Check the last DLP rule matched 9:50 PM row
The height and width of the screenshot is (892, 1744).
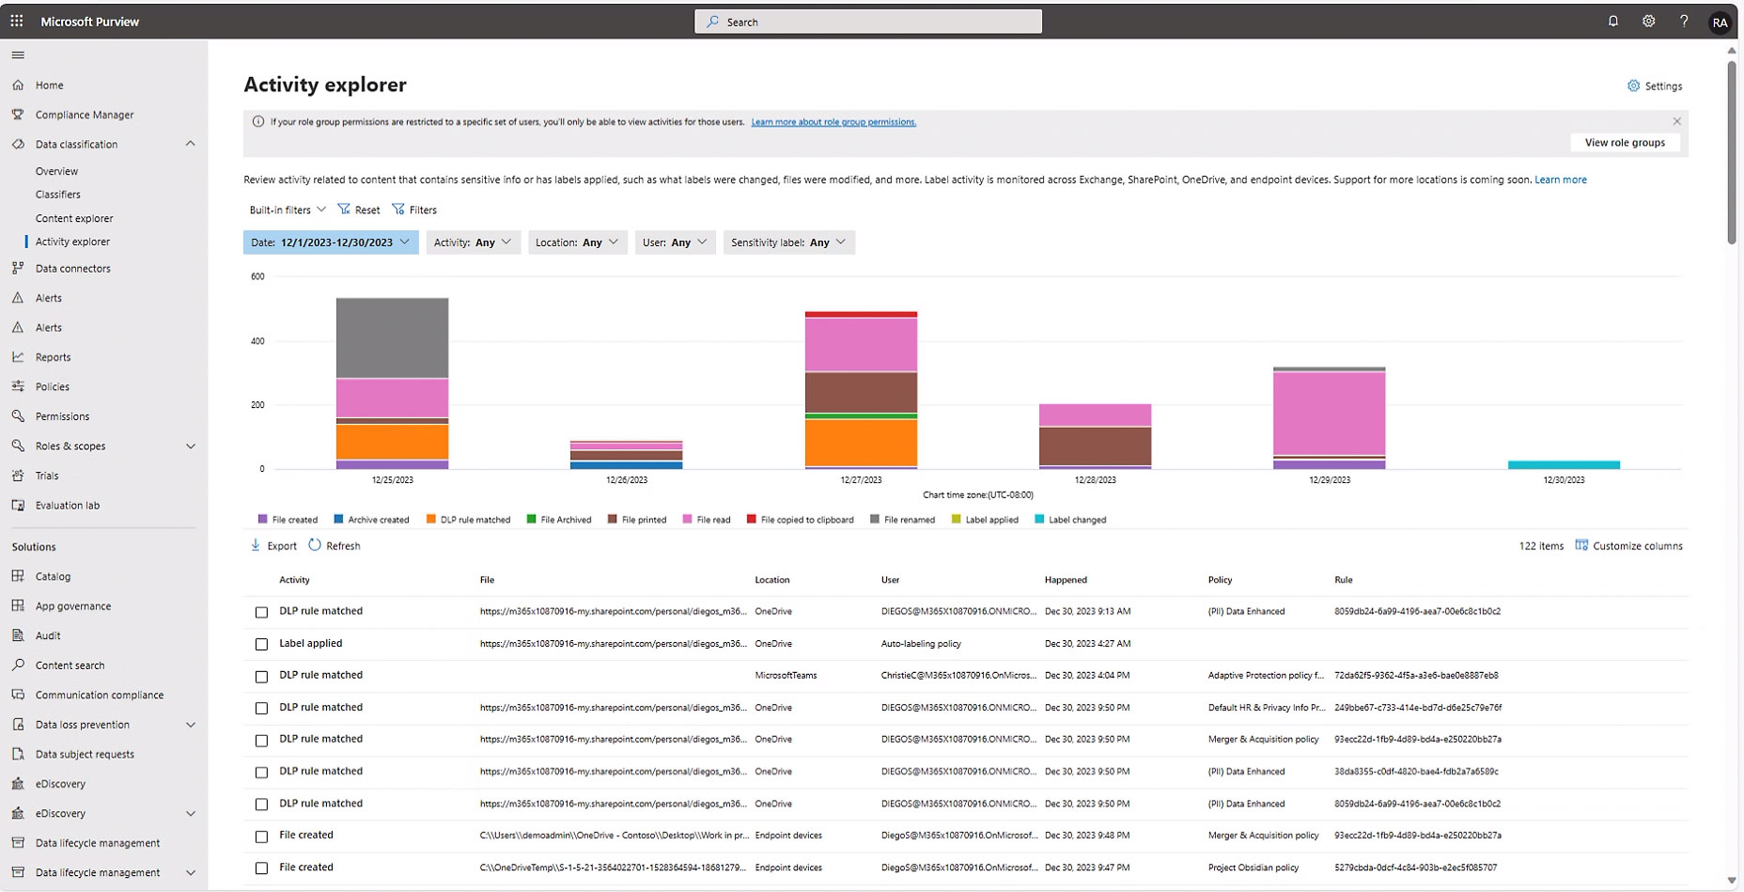click(x=261, y=805)
